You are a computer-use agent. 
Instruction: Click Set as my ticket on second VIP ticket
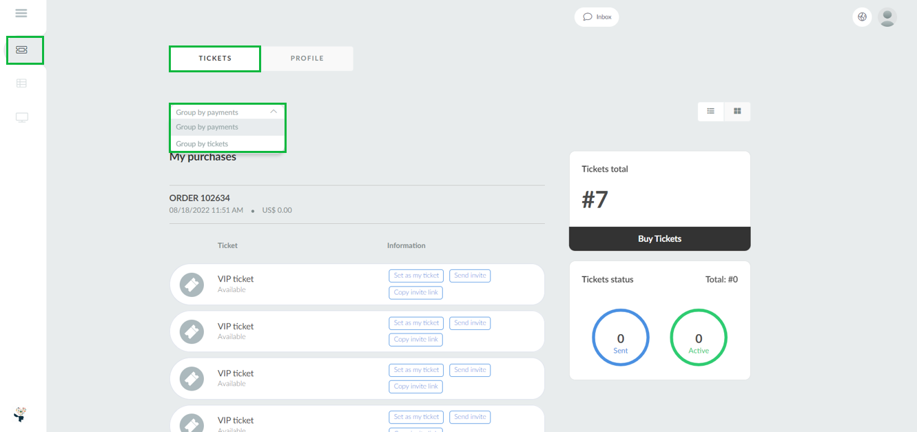click(x=416, y=323)
